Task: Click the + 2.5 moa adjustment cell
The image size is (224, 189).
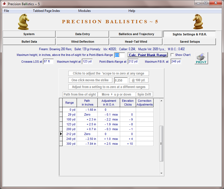Action: pyautogui.click(x=109, y=144)
